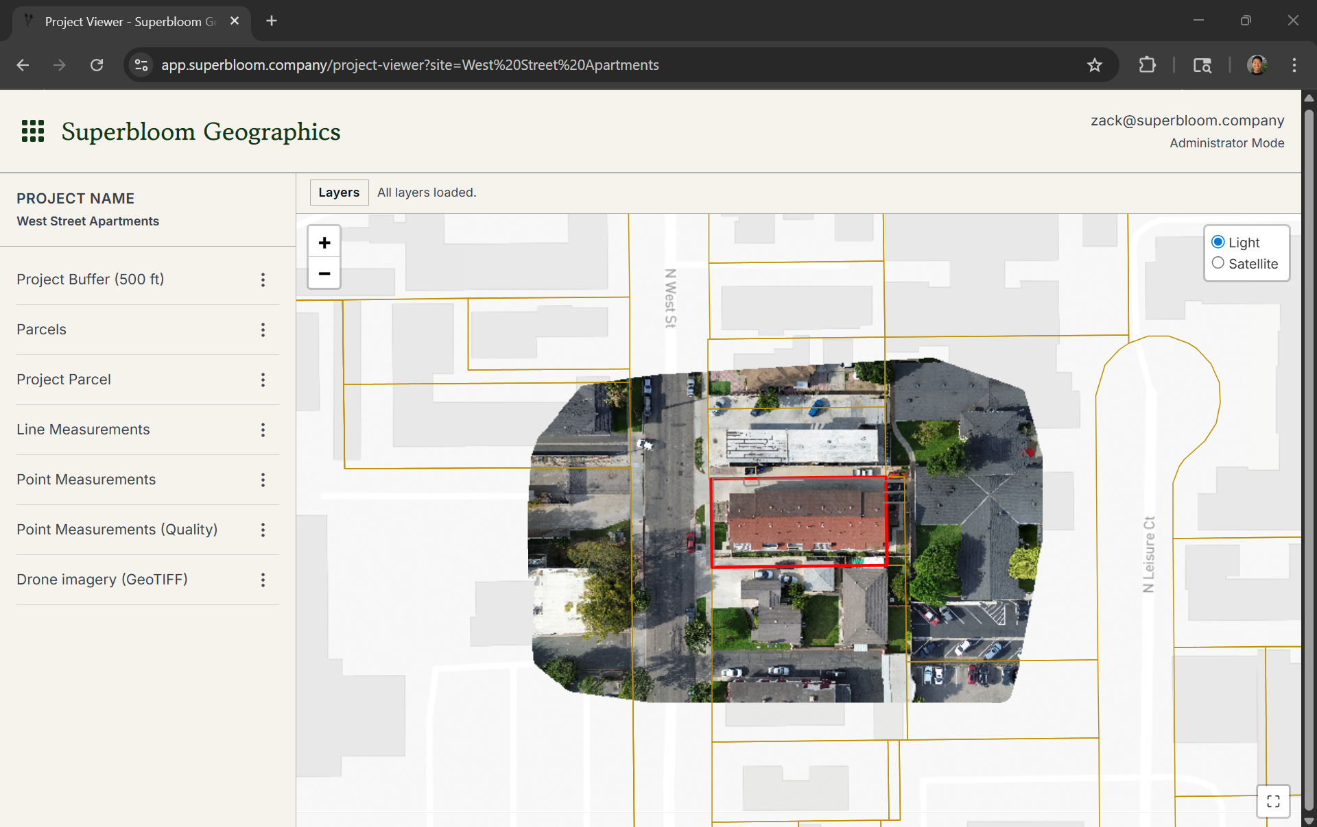Select the Project Viewer browser tab
The width and height of the screenshot is (1317, 827).
pos(130,21)
